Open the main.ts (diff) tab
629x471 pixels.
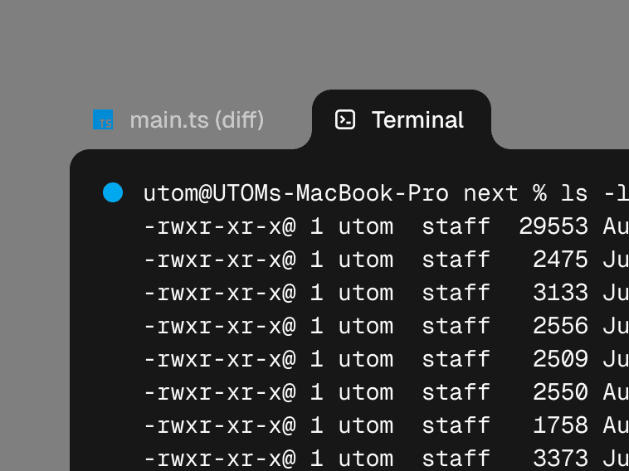196,120
